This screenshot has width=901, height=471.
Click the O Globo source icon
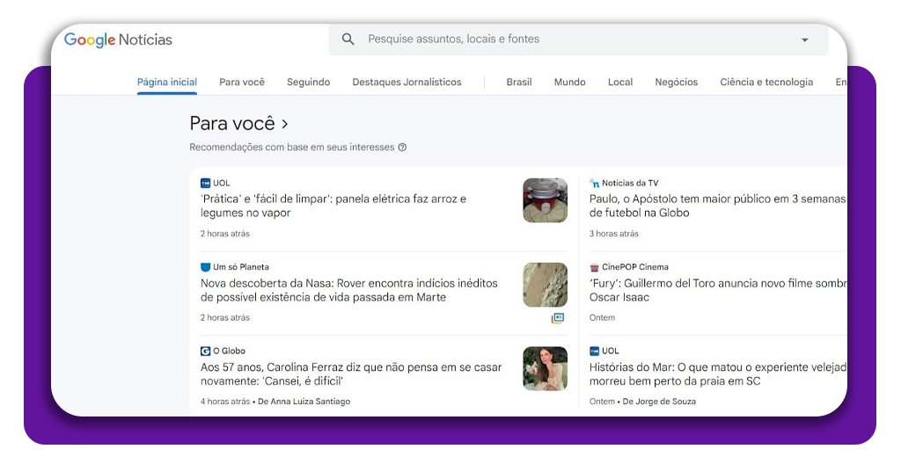[x=205, y=351]
